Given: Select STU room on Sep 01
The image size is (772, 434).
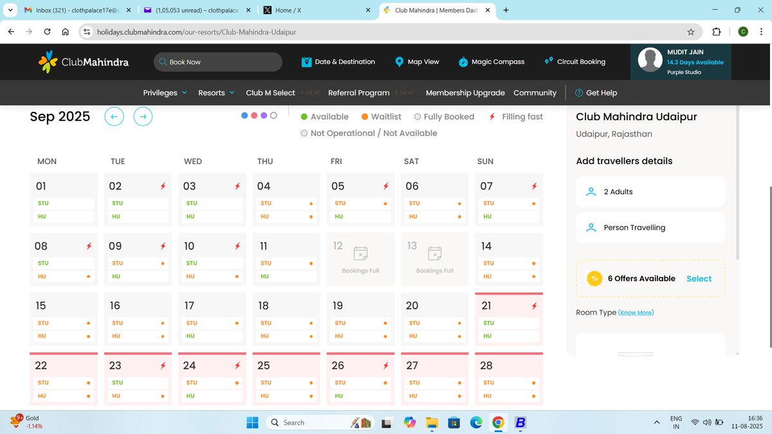Looking at the screenshot, I should tap(64, 203).
